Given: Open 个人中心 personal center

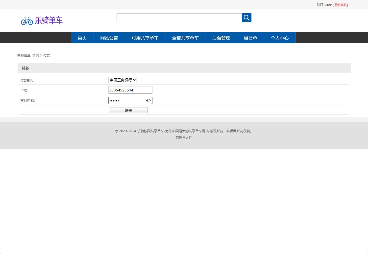Looking at the screenshot, I should tap(280, 38).
